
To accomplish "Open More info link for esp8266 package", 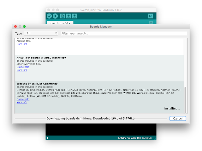I will 22,102.
